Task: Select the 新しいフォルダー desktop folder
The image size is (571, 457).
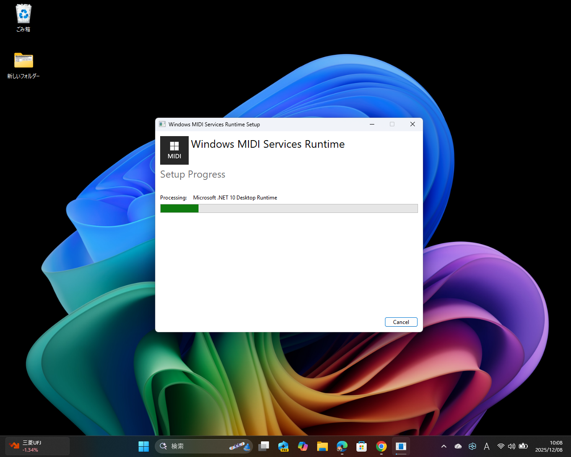Action: [x=24, y=66]
